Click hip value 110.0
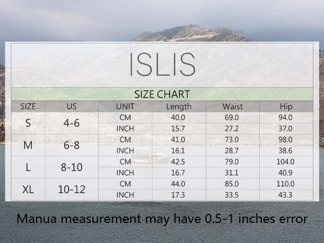Viewport: 324px width, 243px height. click(285, 184)
